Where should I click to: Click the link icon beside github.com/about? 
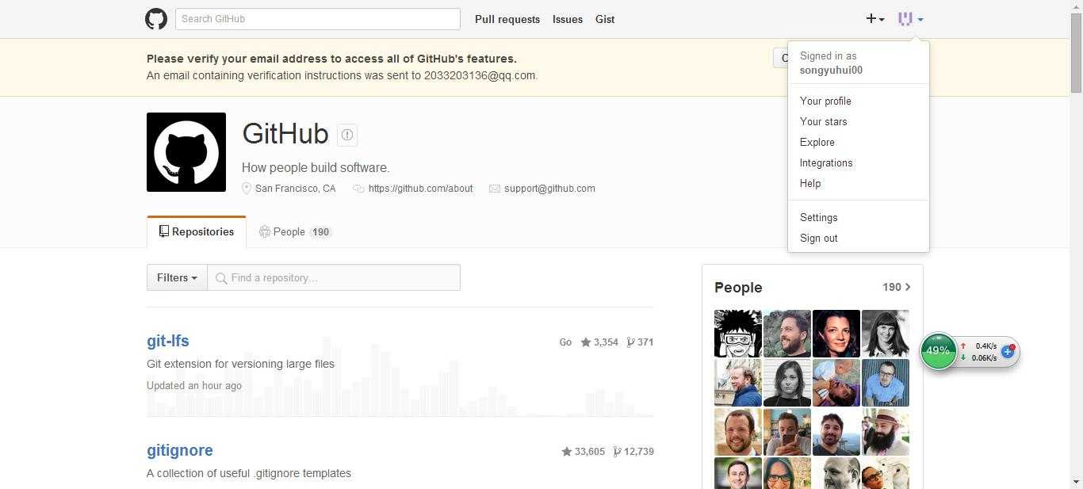pos(358,189)
